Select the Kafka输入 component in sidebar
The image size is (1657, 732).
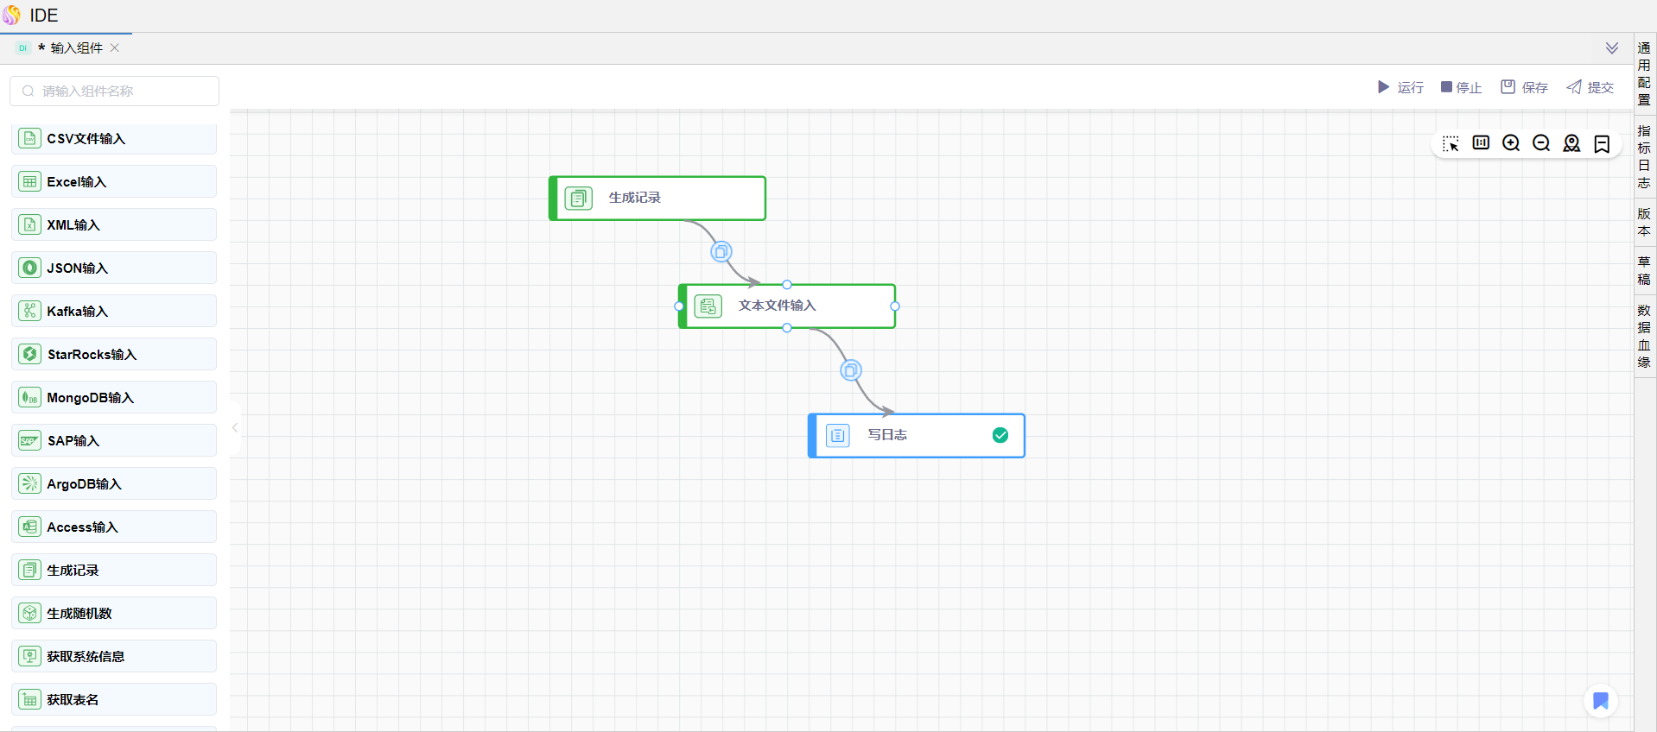coord(114,311)
